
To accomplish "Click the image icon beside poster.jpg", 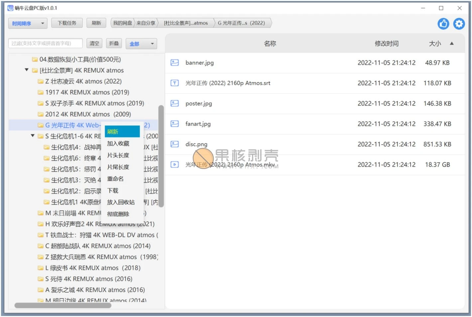I will pyautogui.click(x=175, y=103).
